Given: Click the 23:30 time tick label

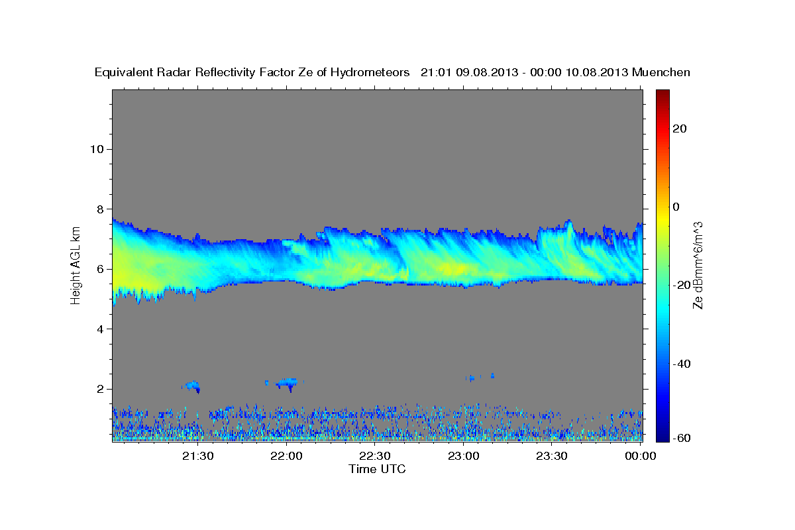Looking at the screenshot, I should 552,456.
